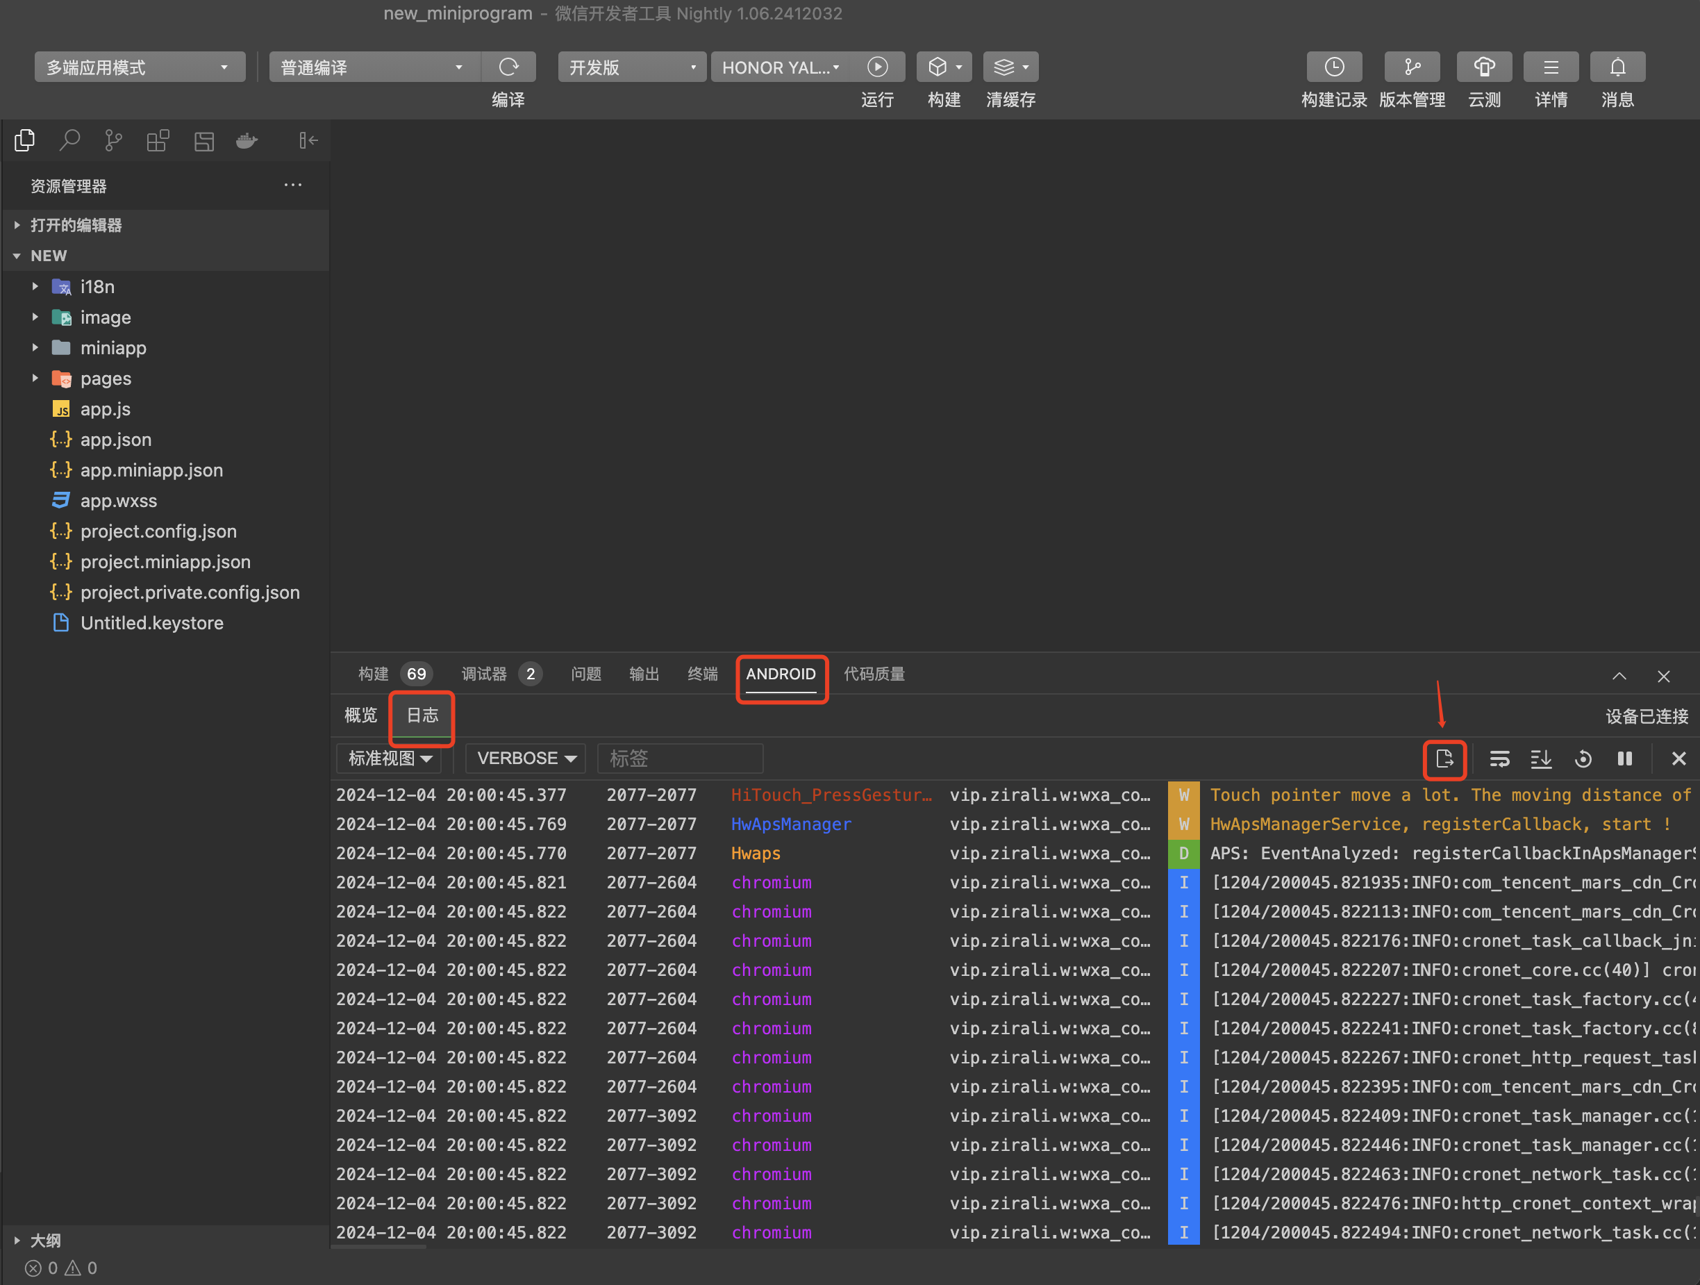1700x1285 pixels.
Task: Switch to the output tab
Action: coord(644,674)
